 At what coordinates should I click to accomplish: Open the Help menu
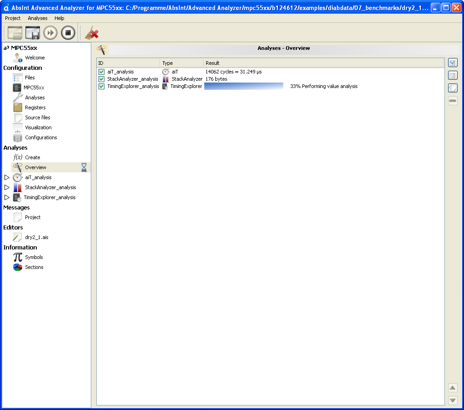[x=59, y=18]
